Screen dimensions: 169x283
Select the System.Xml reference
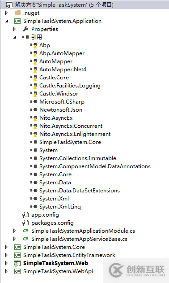pyautogui.click(x=54, y=199)
